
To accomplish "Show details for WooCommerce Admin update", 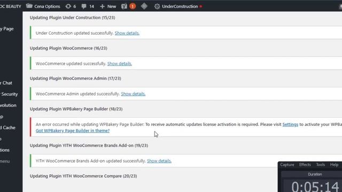I will (x=133, y=94).
